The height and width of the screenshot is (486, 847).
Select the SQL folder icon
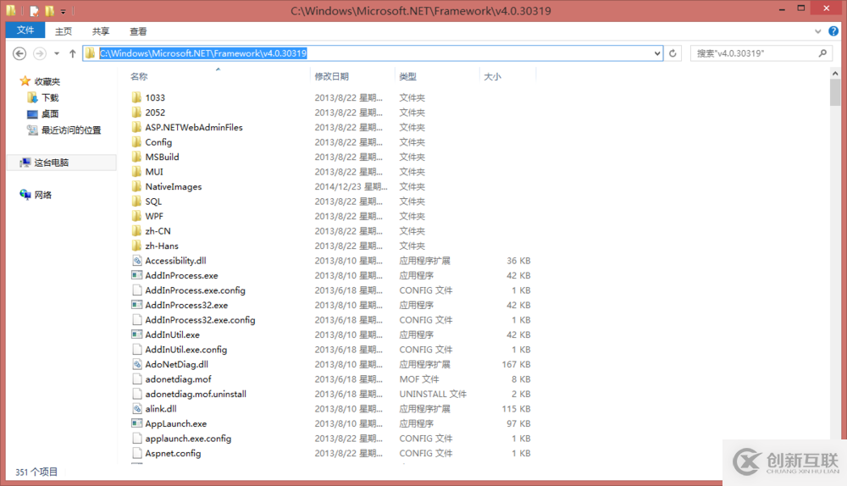click(136, 202)
